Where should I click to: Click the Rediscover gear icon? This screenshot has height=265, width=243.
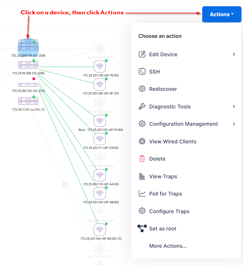coord(142,89)
